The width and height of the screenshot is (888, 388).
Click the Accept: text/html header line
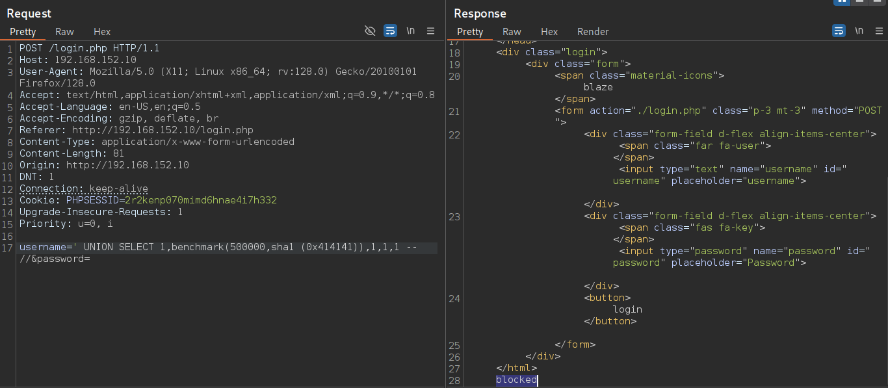[227, 95]
